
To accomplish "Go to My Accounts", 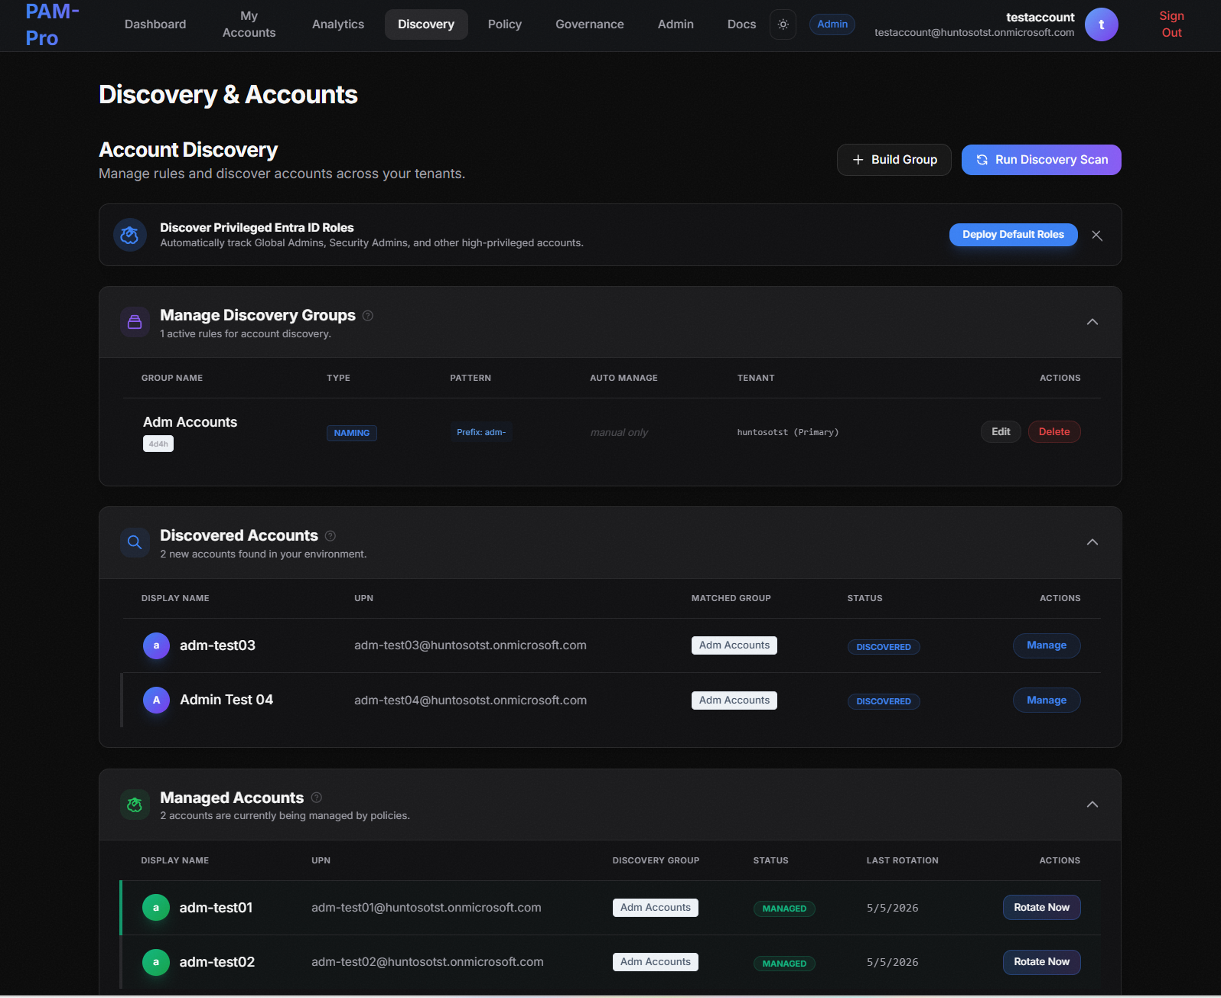I will coord(249,24).
